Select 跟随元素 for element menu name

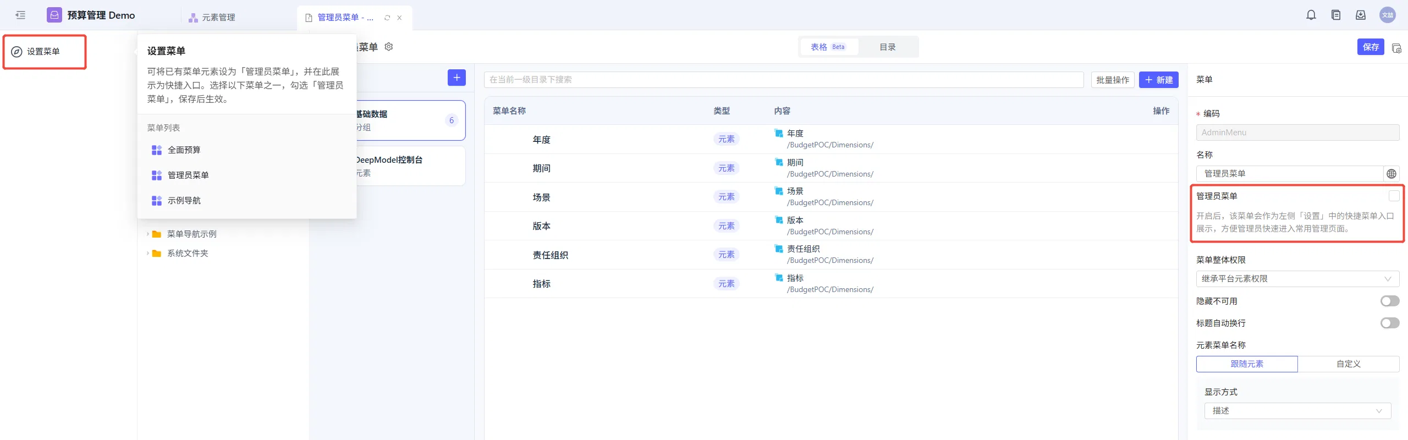pyautogui.click(x=1247, y=364)
